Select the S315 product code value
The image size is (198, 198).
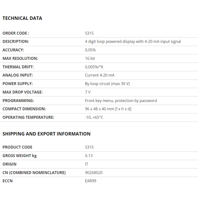coord(89,147)
